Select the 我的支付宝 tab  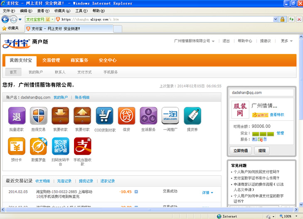tap(21, 61)
